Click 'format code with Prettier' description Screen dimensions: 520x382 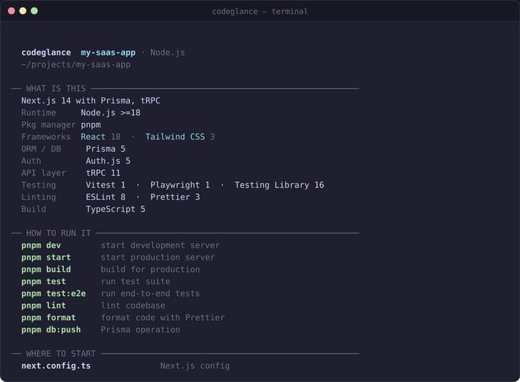coord(163,318)
